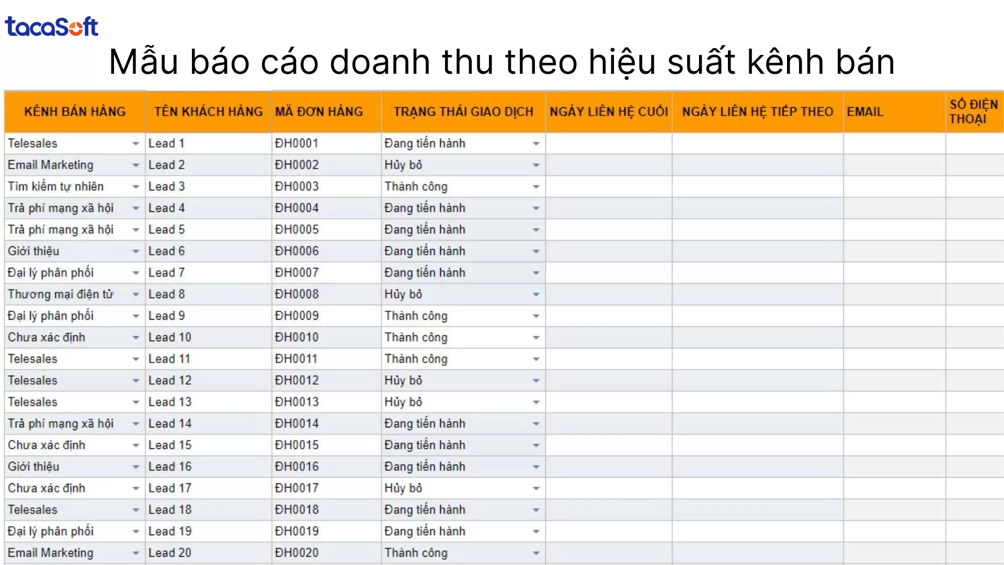Expand the 'Đang tiến hành' status dropdown for ĐH0018
The width and height of the screenshot is (1004, 565).
[x=535, y=509]
